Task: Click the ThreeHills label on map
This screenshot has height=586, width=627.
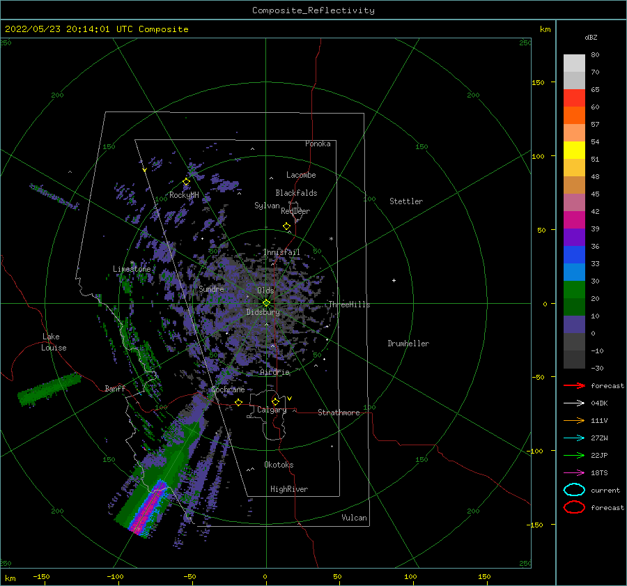Action: (349, 304)
